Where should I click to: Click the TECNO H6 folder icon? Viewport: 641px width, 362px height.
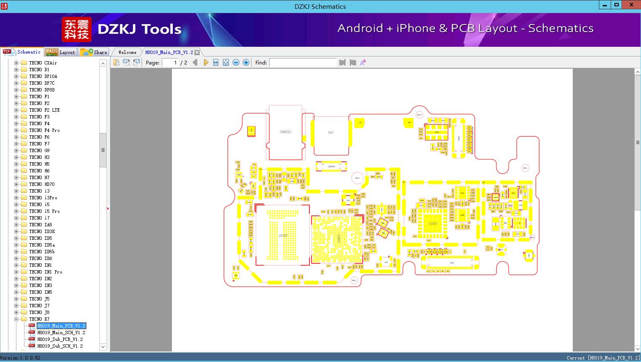click(x=24, y=171)
